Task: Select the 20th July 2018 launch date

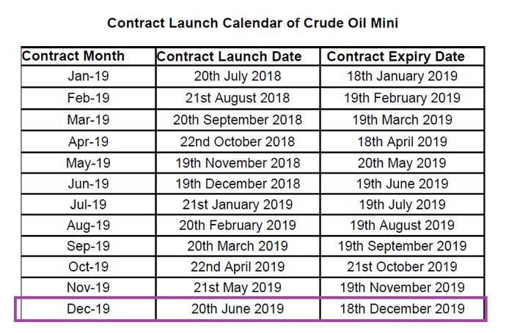Action: click(238, 76)
